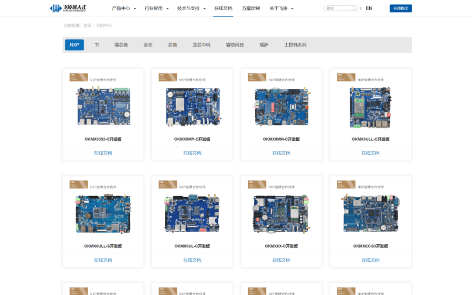Open 在线文档 link for OKMX6ULL-S
472x295 pixels.
pos(103,260)
